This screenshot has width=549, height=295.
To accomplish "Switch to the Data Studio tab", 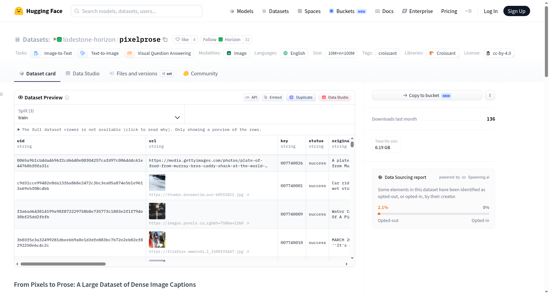I will click(x=82, y=74).
